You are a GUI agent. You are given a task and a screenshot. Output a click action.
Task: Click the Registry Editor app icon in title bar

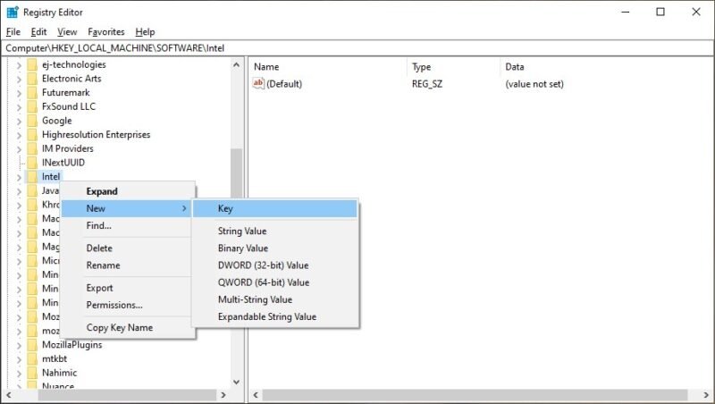point(13,13)
